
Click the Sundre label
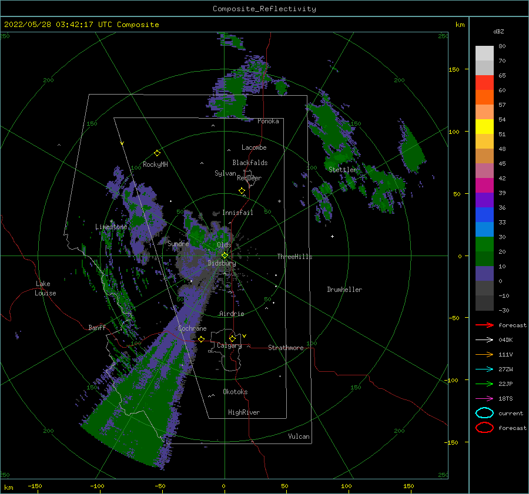(x=178, y=243)
